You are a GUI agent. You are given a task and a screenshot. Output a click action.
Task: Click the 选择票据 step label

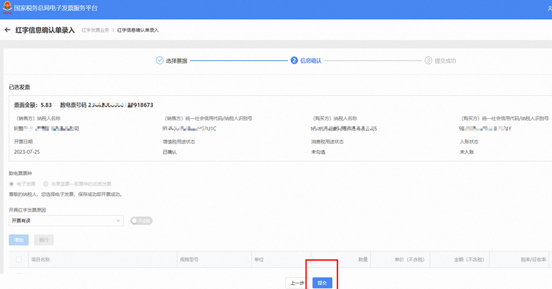pos(176,60)
